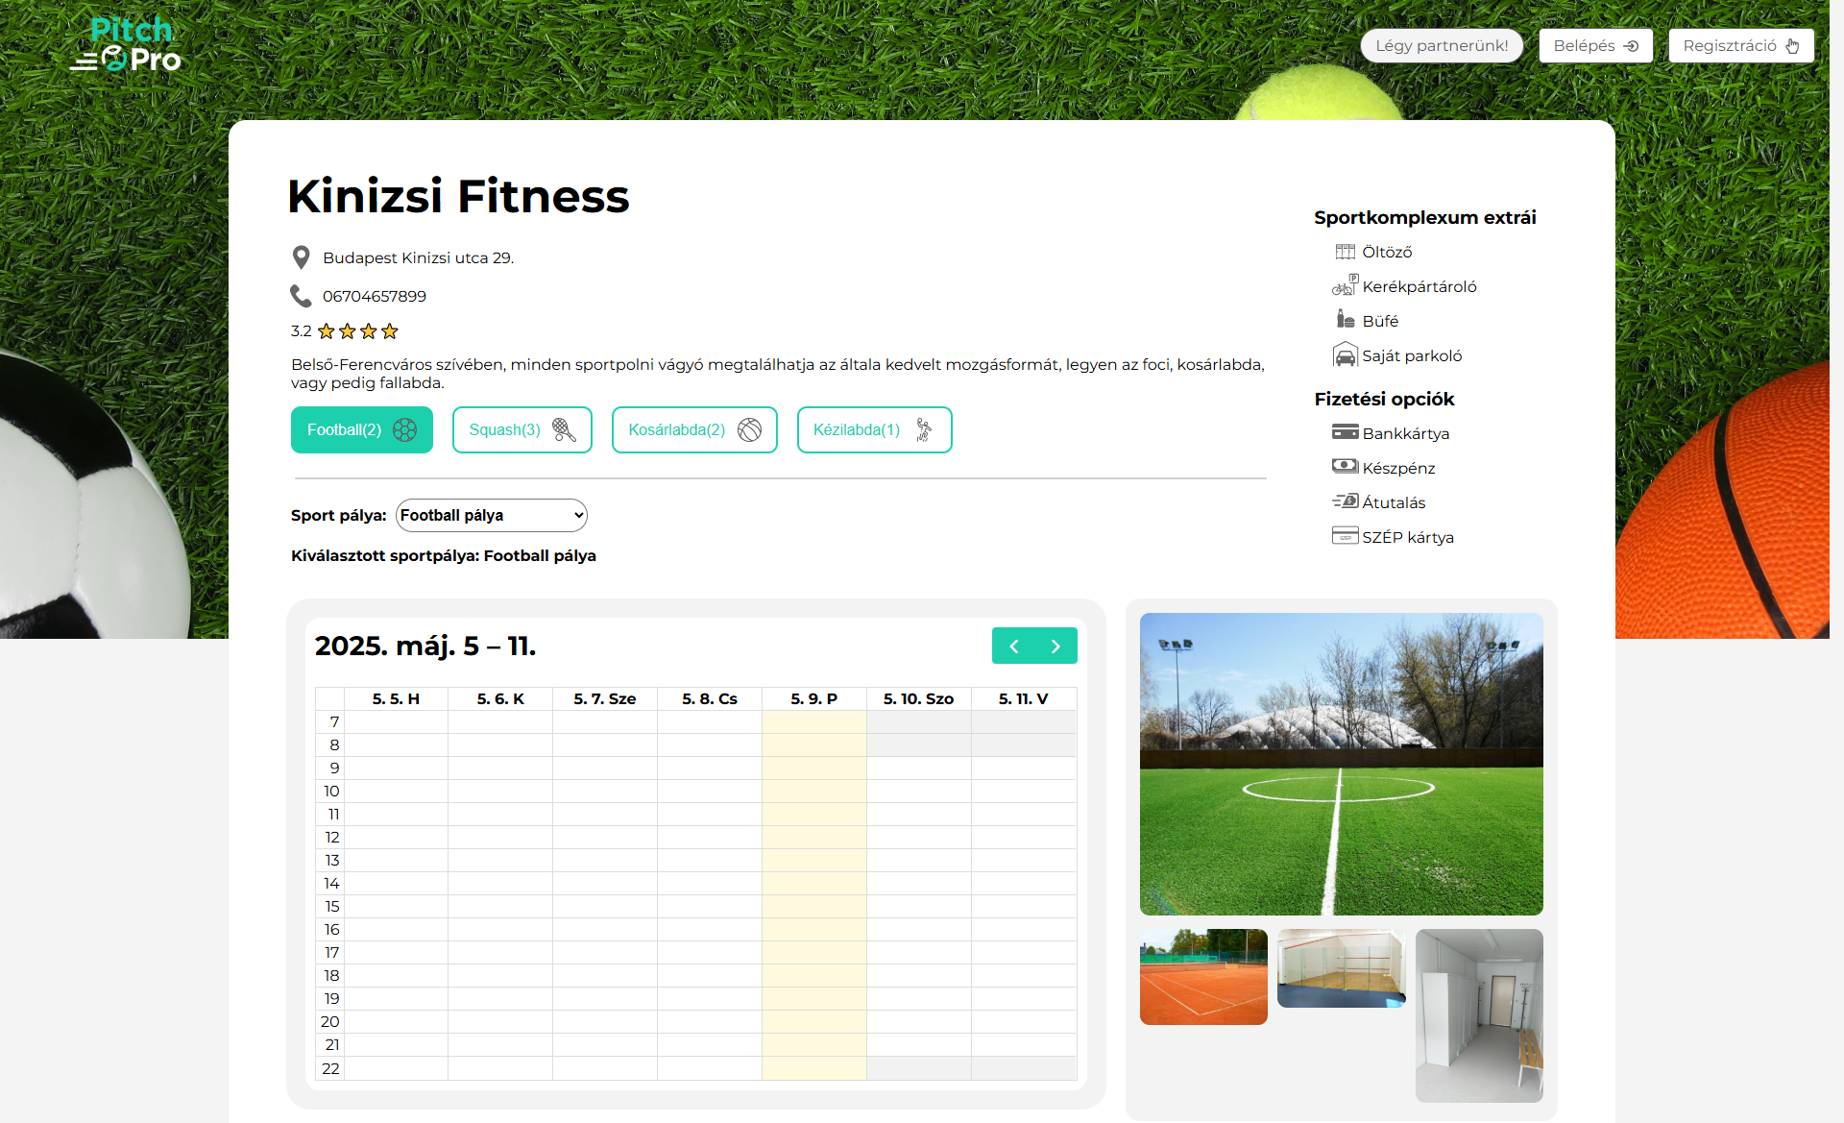This screenshot has height=1123, width=1844.
Task: Click the phone icon beside number
Action: pyautogui.click(x=301, y=296)
